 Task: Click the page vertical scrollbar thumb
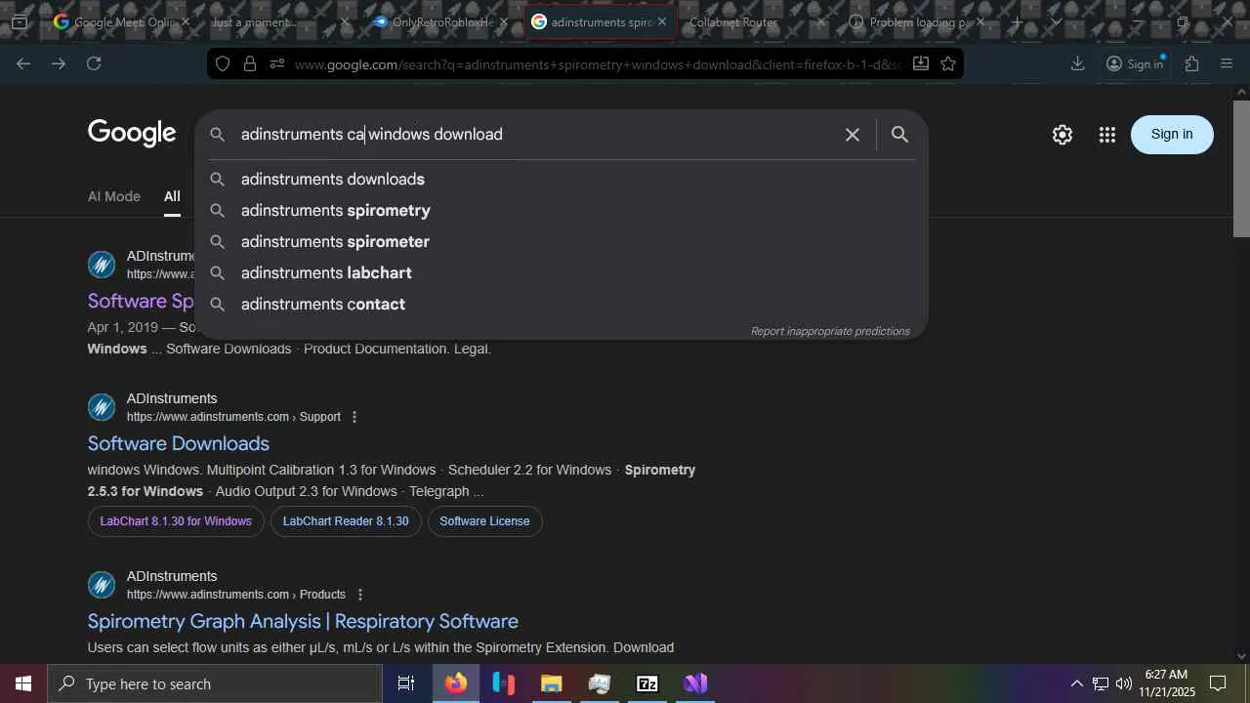[x=1241, y=168]
